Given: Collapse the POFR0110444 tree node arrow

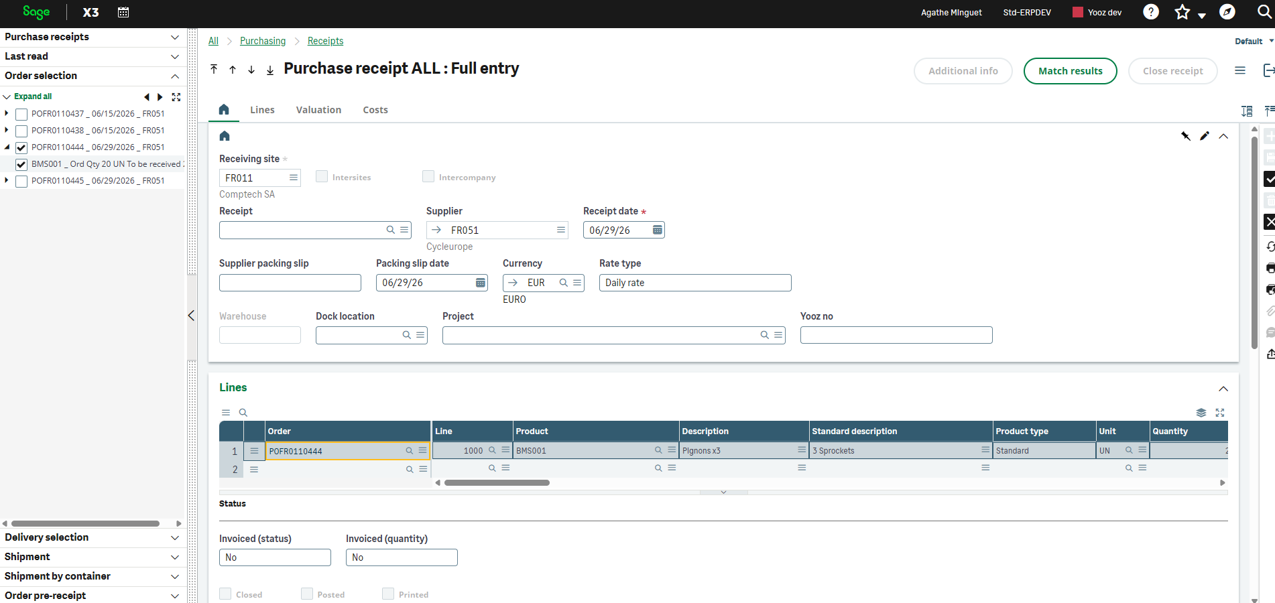Looking at the screenshot, I should point(7,147).
